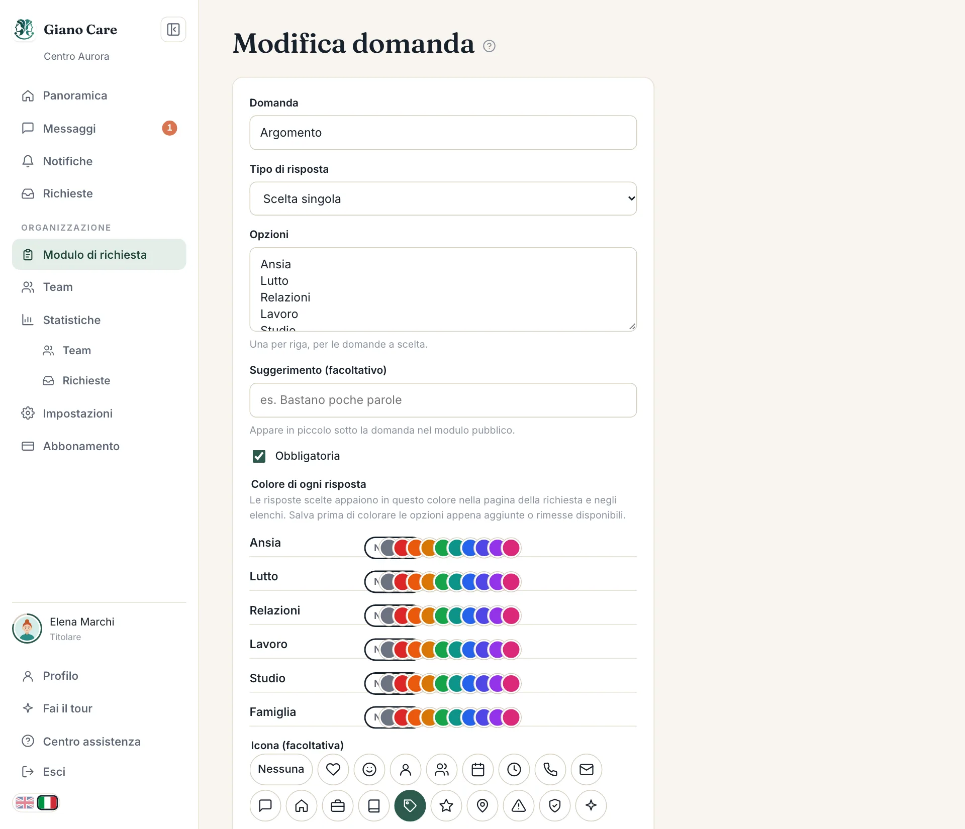
Task: Select the heart icon
Action: pos(333,769)
